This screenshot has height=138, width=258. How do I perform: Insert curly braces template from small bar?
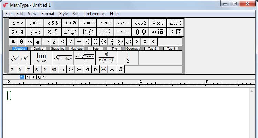click(x=104, y=42)
